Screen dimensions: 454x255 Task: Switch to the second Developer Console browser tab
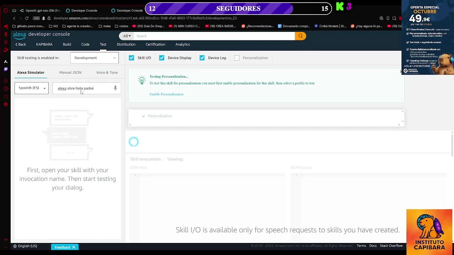coord(127,11)
